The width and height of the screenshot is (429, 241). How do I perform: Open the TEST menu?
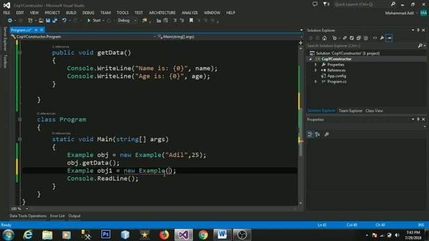(139, 13)
